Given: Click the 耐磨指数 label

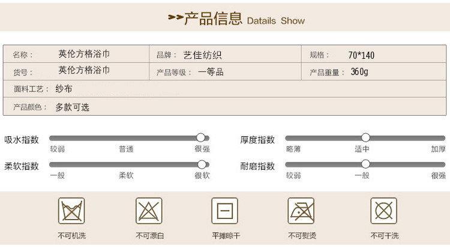Looking at the screenshot, I should [x=257, y=166].
